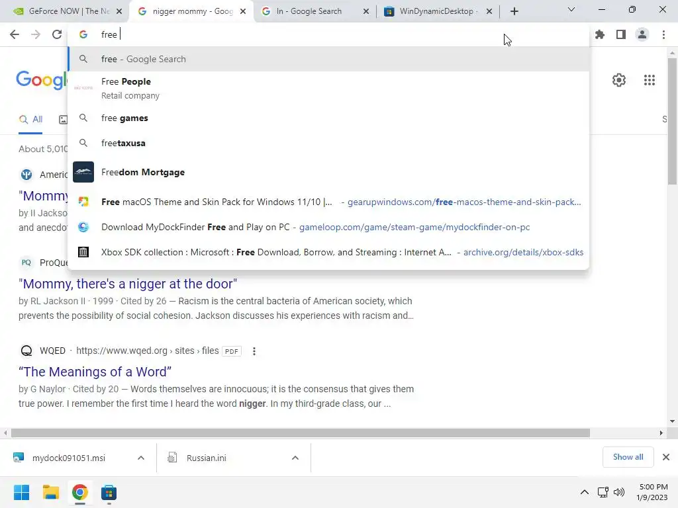Open the mydock091051.msi download
678x508 pixels.
[x=68, y=458]
